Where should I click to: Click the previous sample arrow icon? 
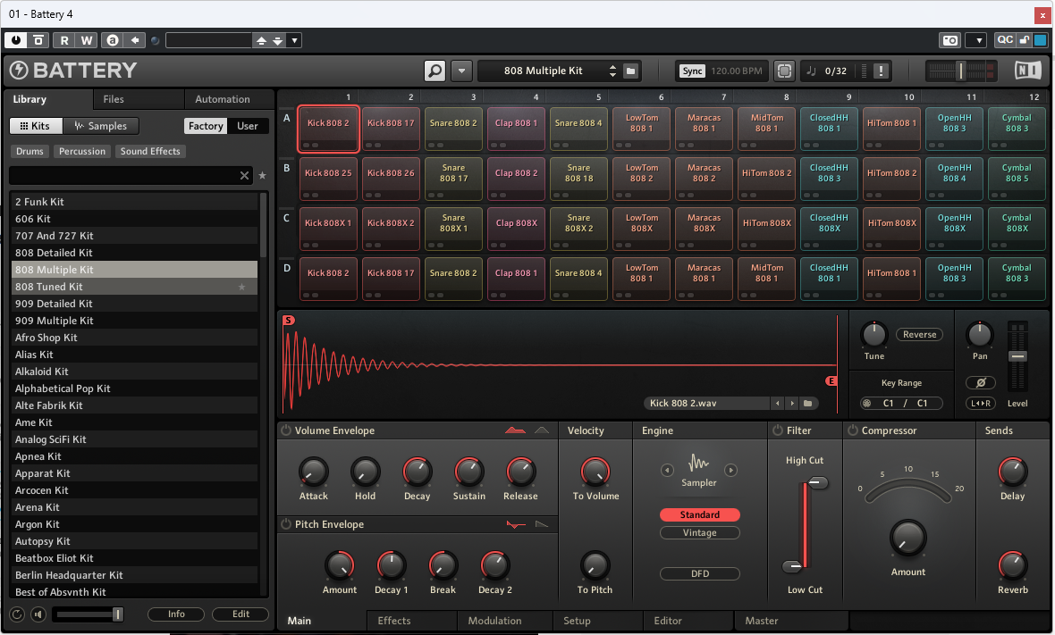[778, 403]
